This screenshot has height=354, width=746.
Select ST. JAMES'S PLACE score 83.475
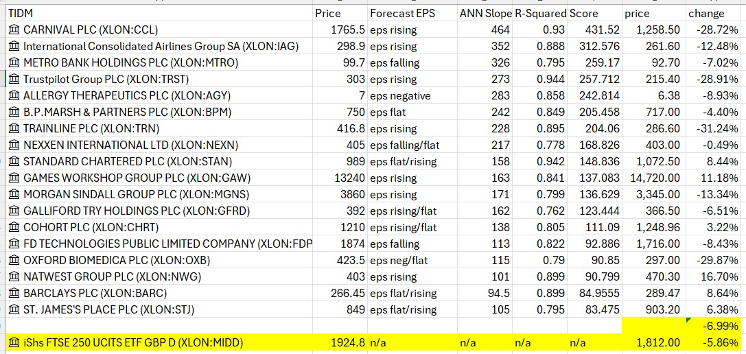595,310
